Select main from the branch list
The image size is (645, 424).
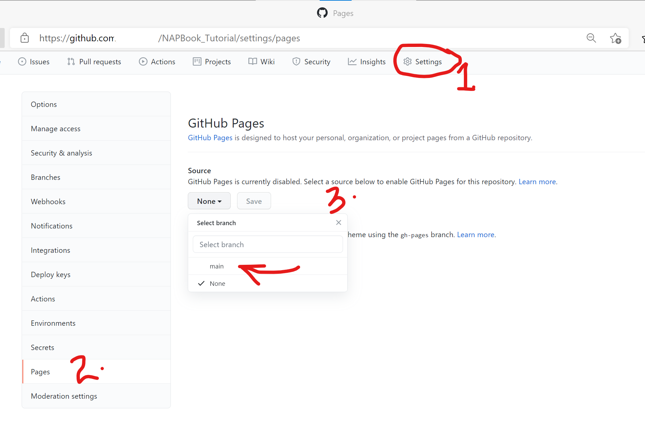pyautogui.click(x=217, y=266)
